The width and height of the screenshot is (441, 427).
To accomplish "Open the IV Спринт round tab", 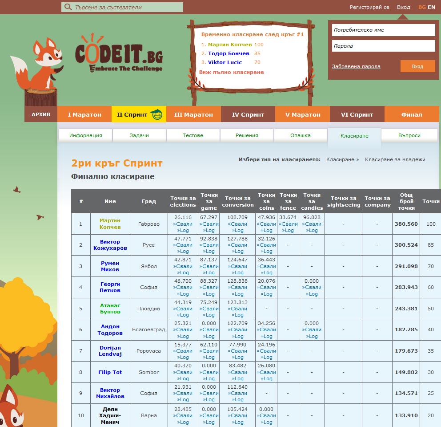I will tap(248, 114).
